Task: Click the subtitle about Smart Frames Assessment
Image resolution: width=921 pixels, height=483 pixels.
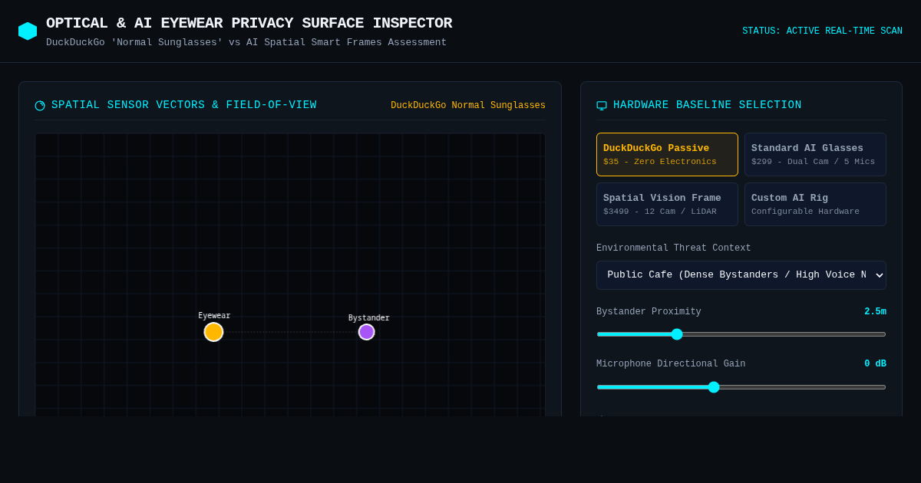Action: coord(246,43)
